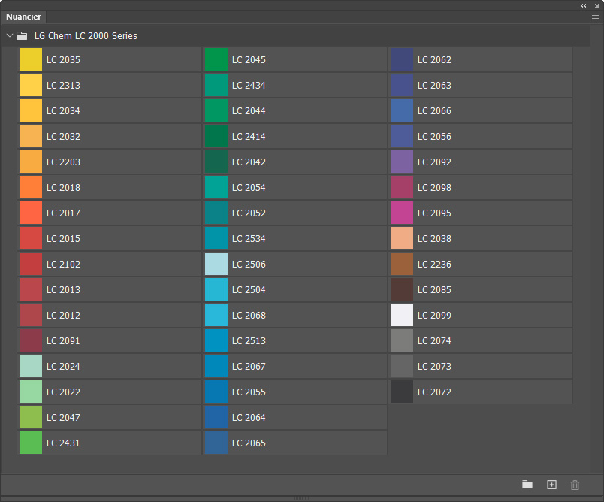Choose the LC 2073 gray swatch
Viewport: 604px width, 502px height.
(402, 367)
